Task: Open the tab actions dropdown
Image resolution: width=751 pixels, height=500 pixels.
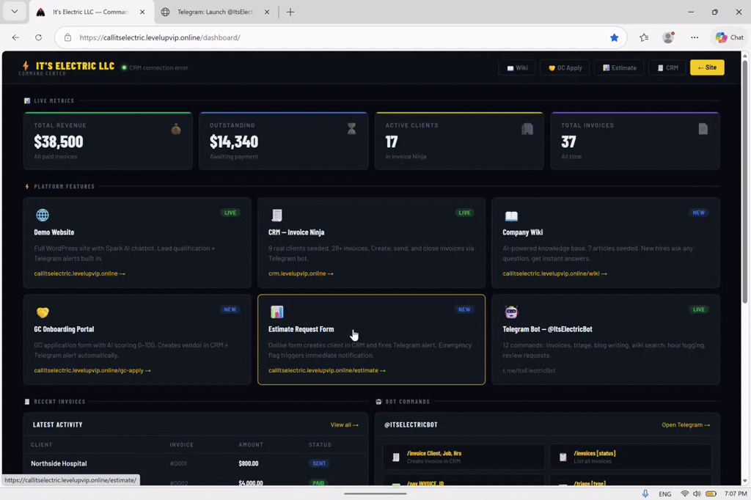Action: coord(15,12)
